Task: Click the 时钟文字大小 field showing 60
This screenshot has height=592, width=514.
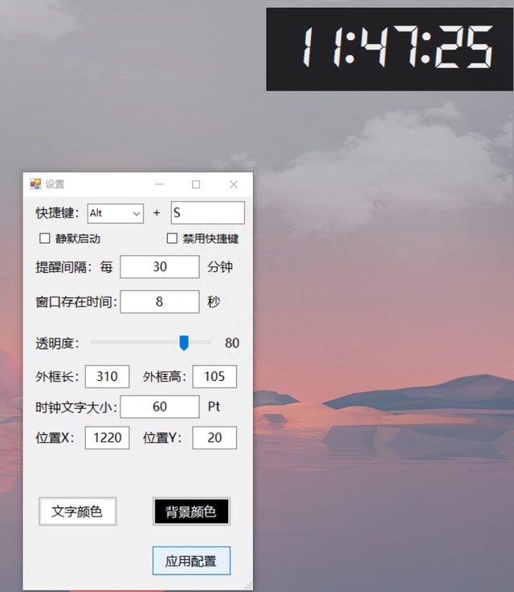Action: [x=160, y=407]
